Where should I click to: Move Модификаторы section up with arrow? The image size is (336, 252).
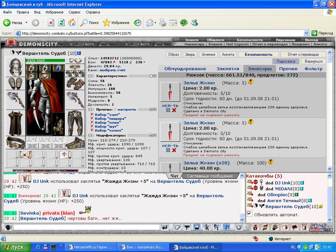151,136
